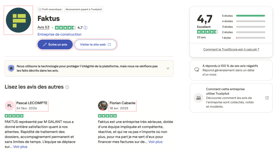This screenshot has width=280, height=151.
Task: Click the review date '24 févr. 2026'
Action: (x=27, y=108)
